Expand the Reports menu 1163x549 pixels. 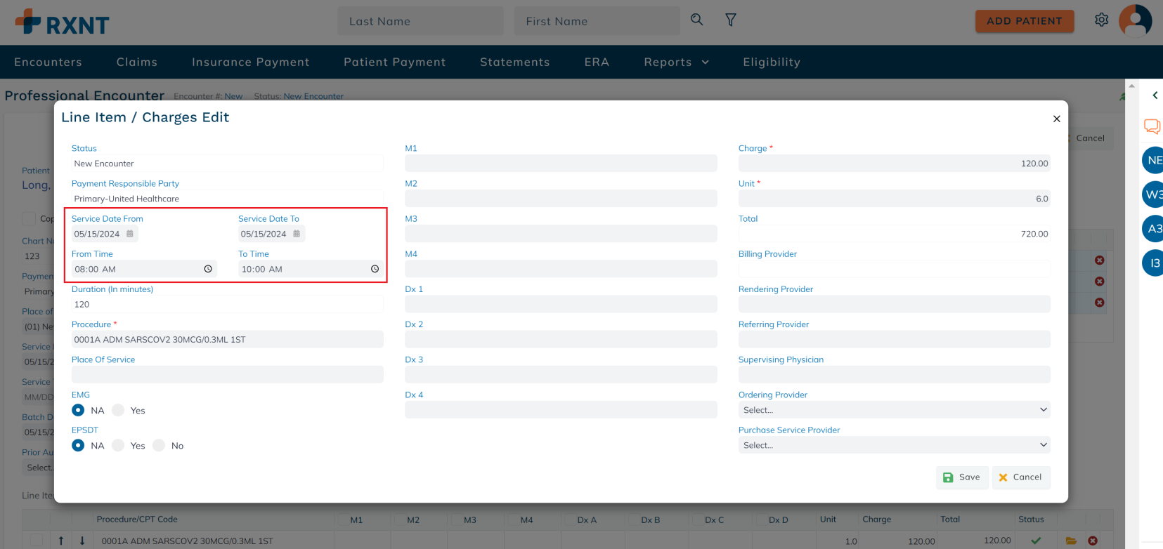[x=676, y=62]
